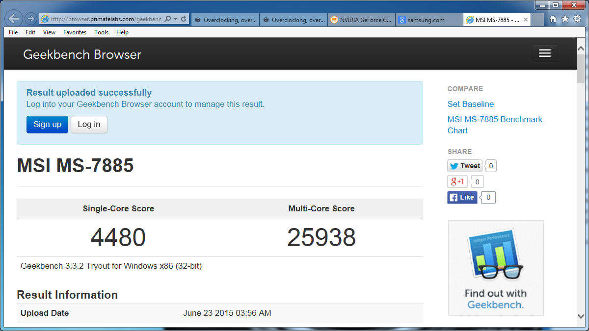Open the Edit menu
The height and width of the screenshot is (331, 589).
coord(30,32)
